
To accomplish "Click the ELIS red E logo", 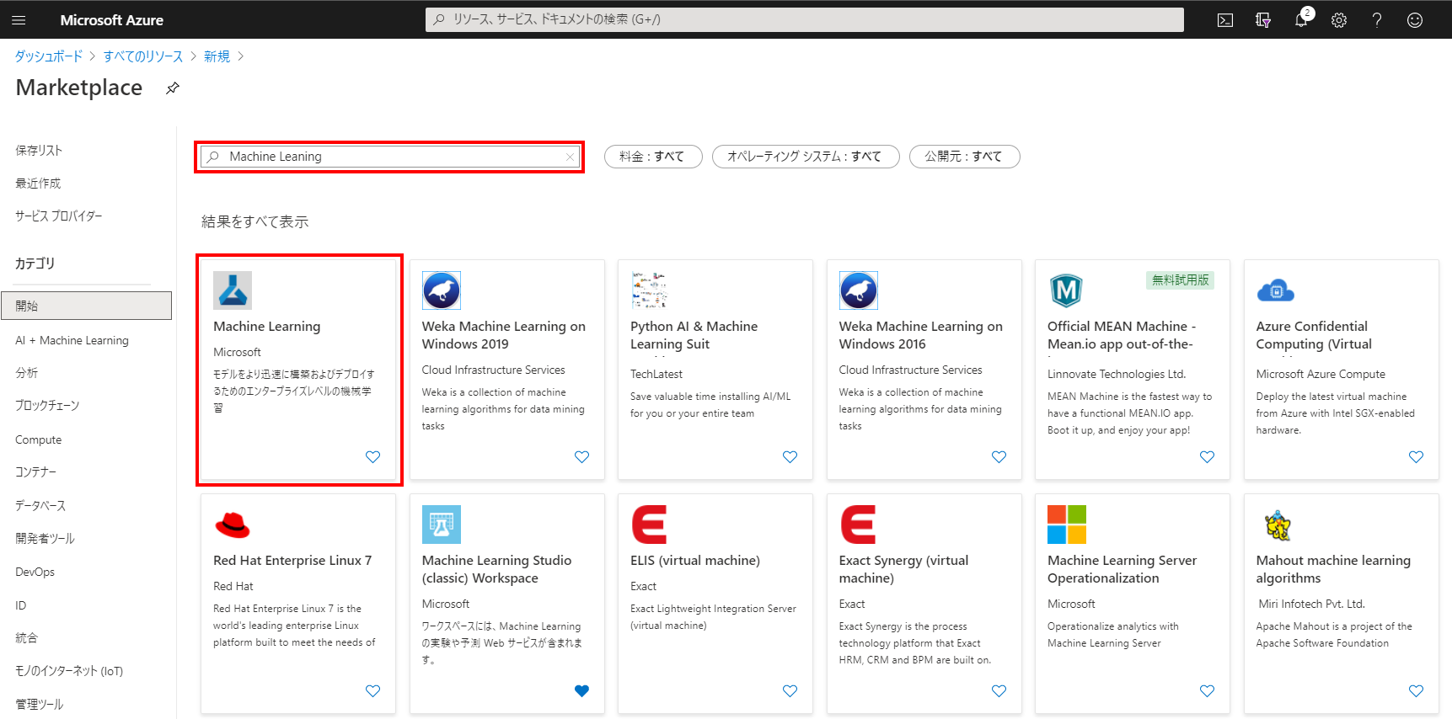I will tap(649, 525).
